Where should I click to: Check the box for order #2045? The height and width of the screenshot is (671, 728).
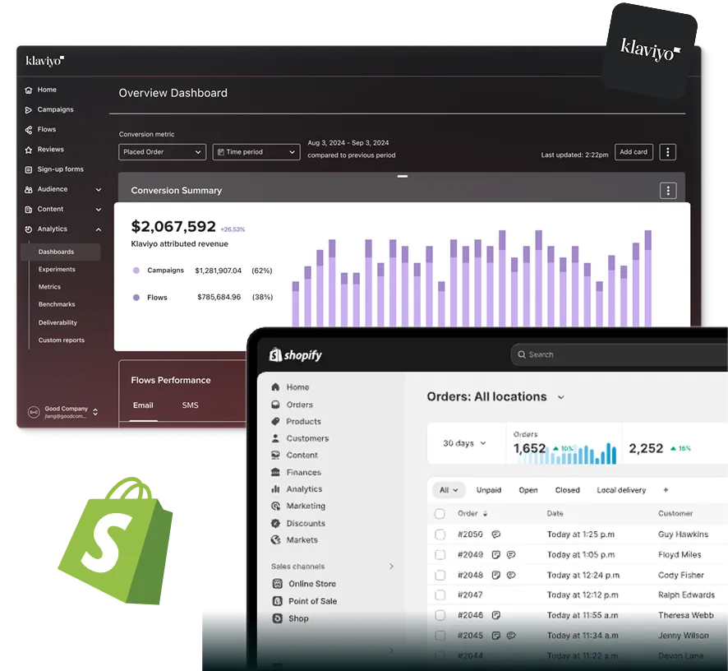tap(440, 636)
